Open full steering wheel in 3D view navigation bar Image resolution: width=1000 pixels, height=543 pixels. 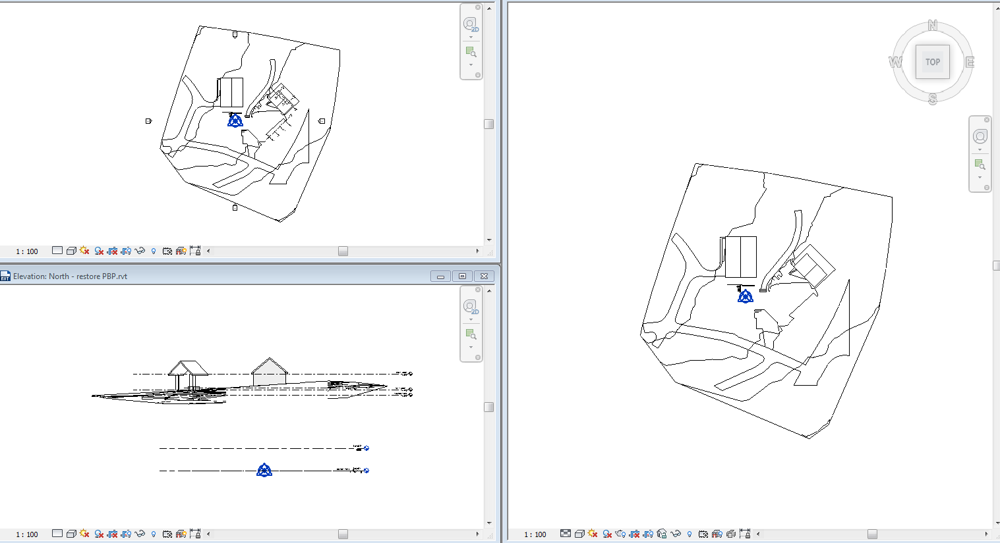(x=980, y=136)
